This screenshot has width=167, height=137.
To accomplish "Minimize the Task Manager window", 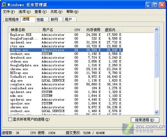I will pos(148,5).
